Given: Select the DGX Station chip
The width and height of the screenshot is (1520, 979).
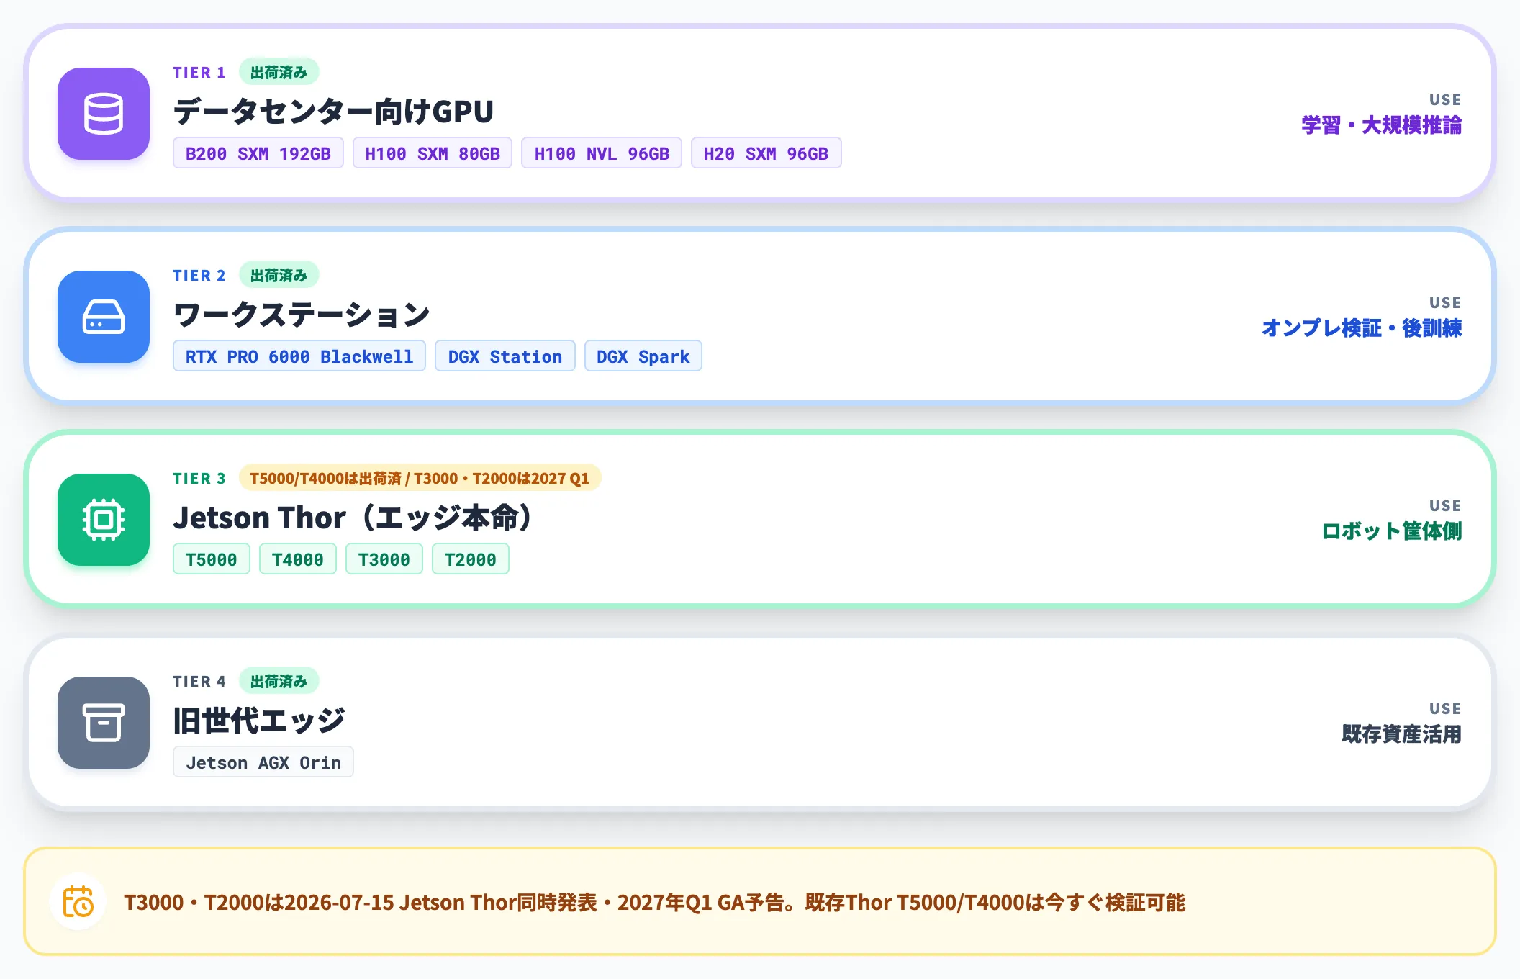Looking at the screenshot, I should point(505,356).
